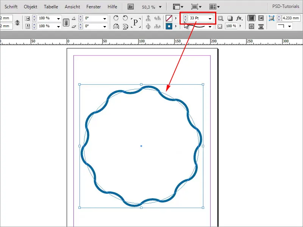Select the drop shadow icon
303x227 pixels.
coord(230,18)
